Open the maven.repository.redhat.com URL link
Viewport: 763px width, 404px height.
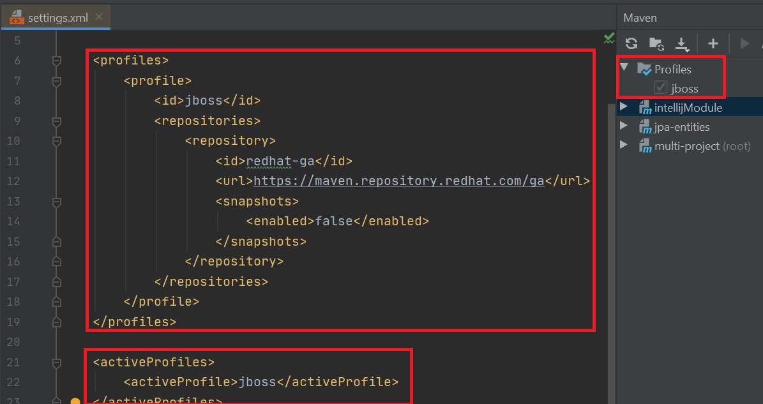pyautogui.click(x=398, y=181)
